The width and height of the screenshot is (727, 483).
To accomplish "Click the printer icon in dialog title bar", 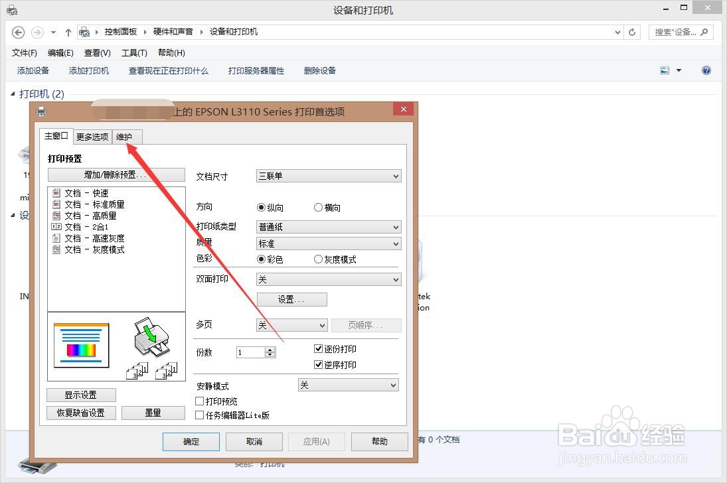I will (41, 111).
